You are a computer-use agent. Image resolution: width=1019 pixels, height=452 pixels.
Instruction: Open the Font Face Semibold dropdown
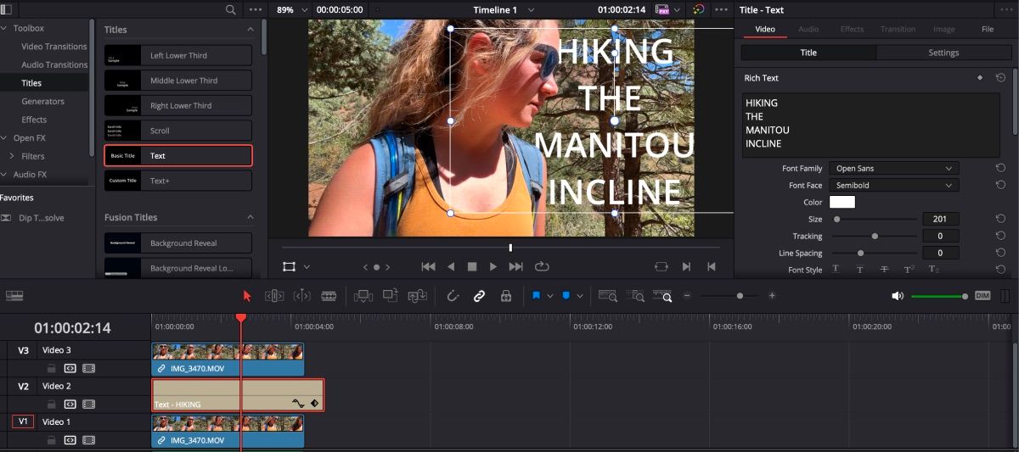point(892,186)
